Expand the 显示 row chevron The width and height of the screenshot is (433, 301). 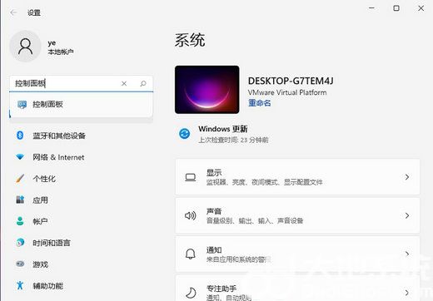(x=407, y=177)
